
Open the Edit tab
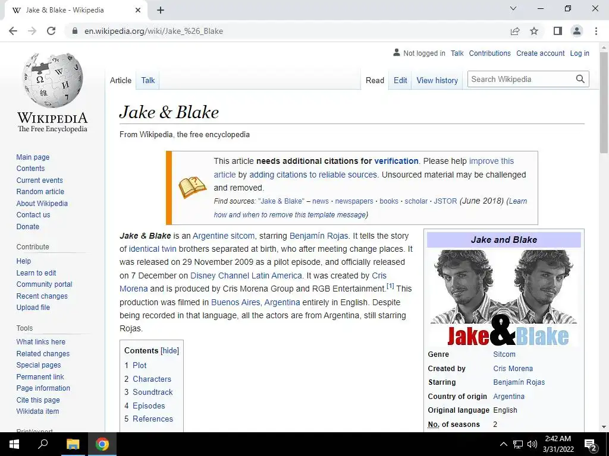(400, 80)
